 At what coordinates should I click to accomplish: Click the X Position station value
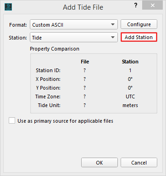pos(130,79)
